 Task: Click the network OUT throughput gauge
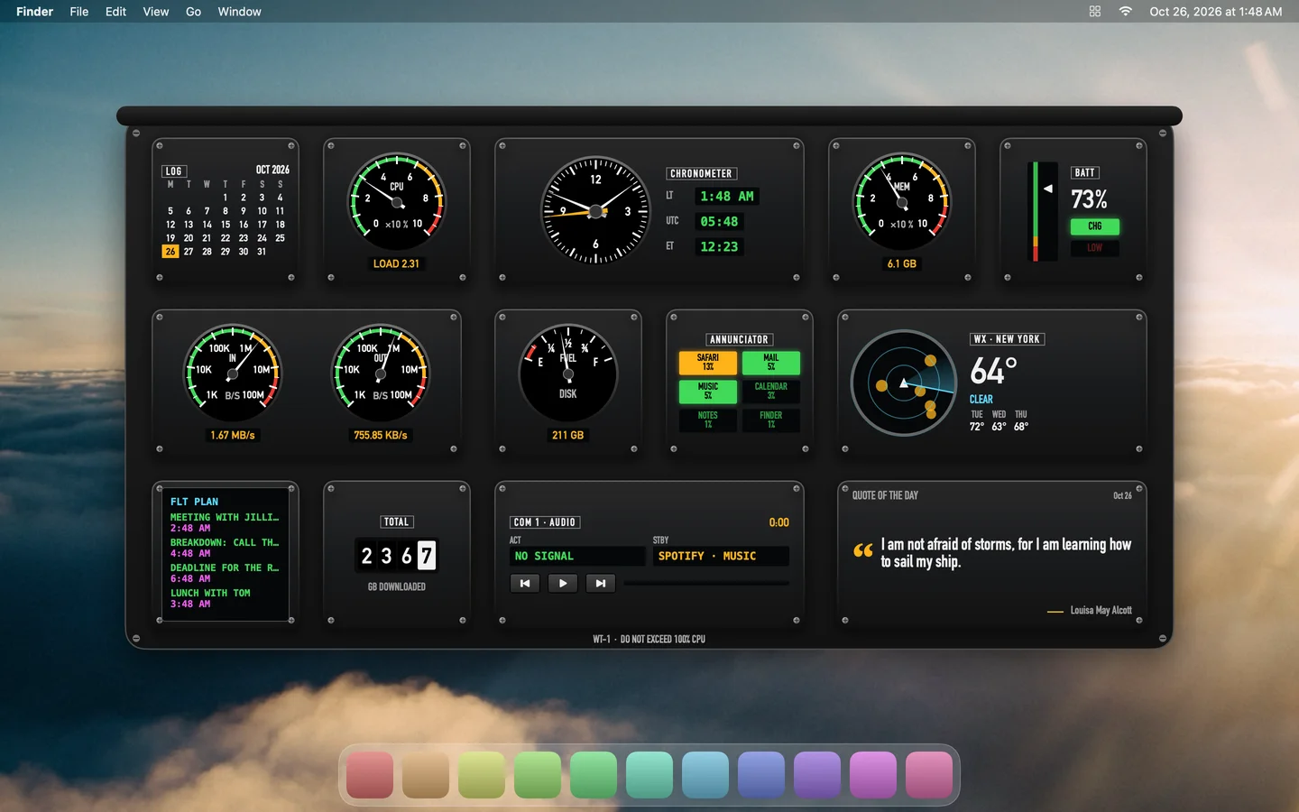(x=381, y=373)
